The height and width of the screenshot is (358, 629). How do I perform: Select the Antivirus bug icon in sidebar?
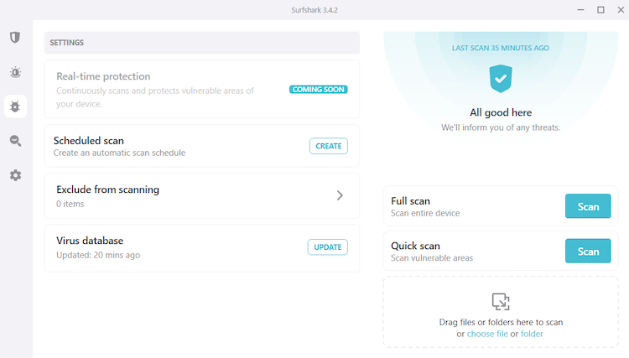point(15,106)
